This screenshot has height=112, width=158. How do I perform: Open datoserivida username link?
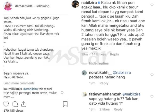[x=24, y=6]
